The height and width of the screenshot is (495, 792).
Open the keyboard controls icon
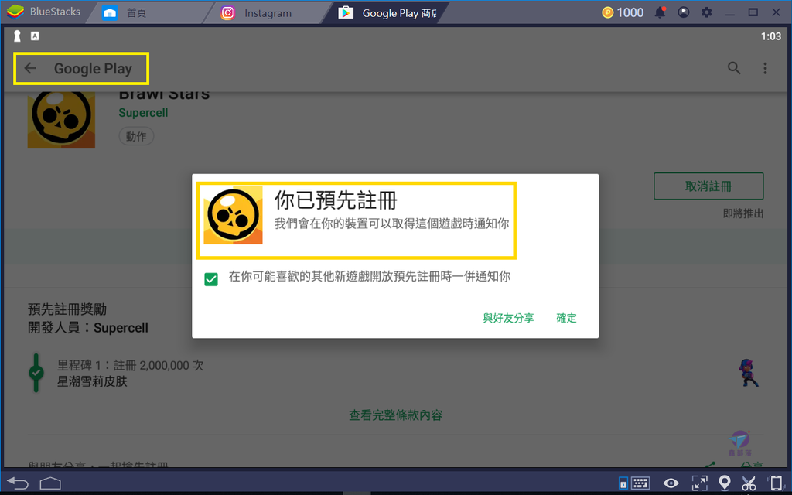click(x=640, y=483)
